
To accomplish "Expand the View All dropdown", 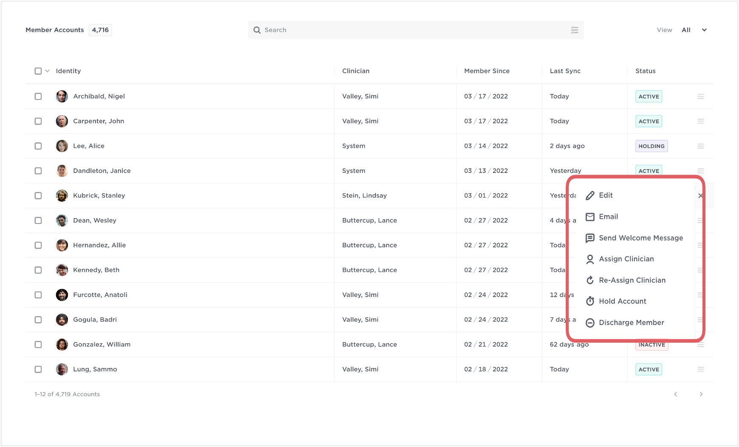I will pos(704,30).
